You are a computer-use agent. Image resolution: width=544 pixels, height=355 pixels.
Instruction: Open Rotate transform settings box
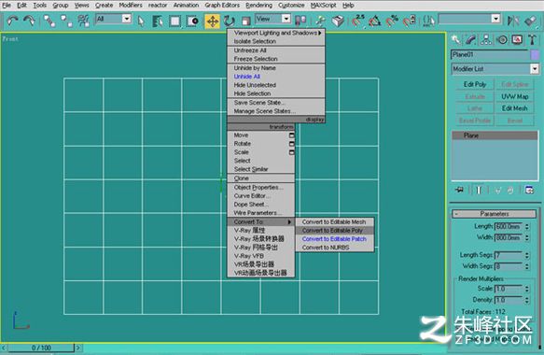point(292,144)
